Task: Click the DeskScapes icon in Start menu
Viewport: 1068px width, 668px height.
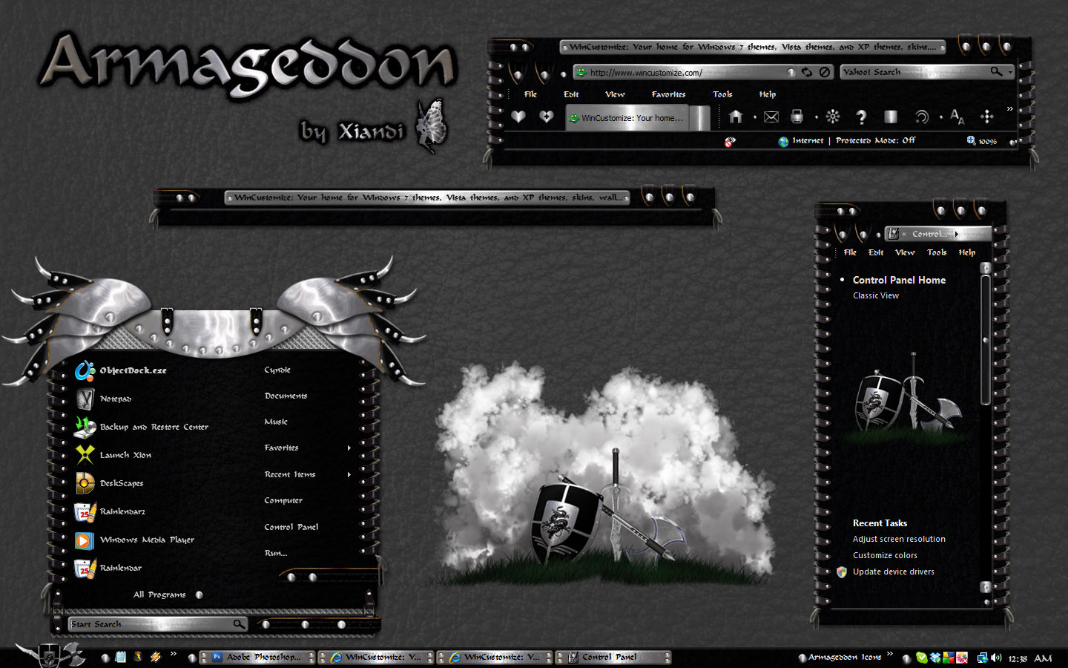Action: click(x=85, y=483)
